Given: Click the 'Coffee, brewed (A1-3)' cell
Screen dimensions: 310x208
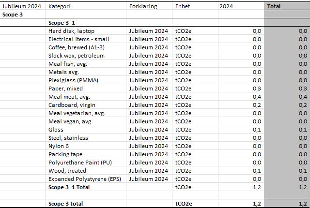Looking at the screenshot, I should [x=77, y=47].
